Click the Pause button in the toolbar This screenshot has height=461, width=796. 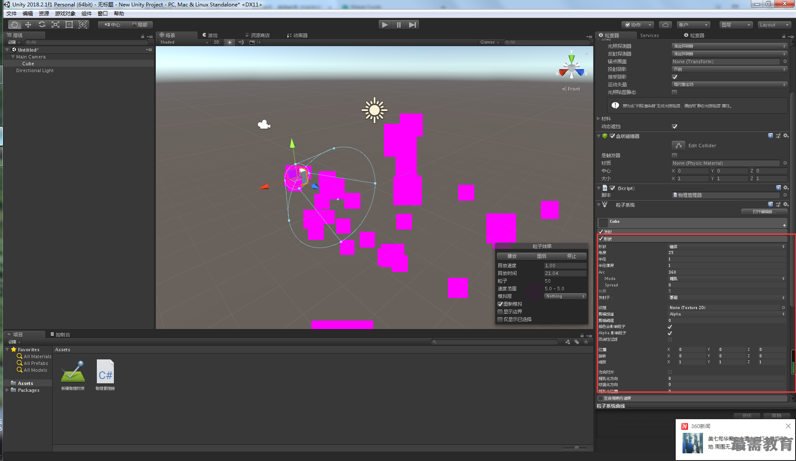point(399,25)
